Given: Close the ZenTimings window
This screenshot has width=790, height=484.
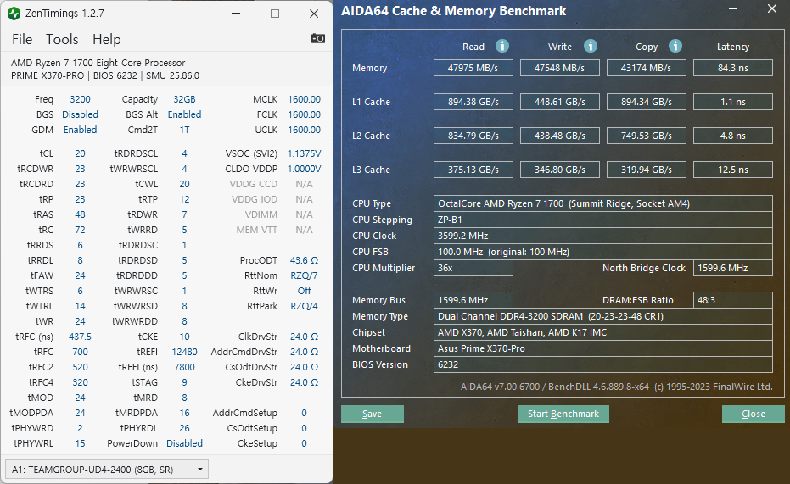Looking at the screenshot, I should coord(314,14).
